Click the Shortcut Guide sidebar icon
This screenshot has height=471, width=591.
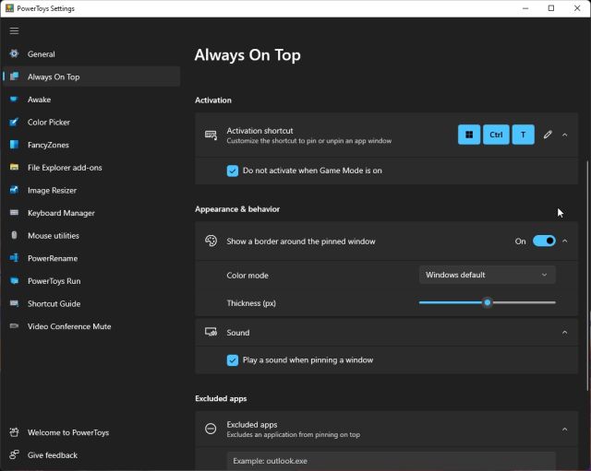click(14, 303)
